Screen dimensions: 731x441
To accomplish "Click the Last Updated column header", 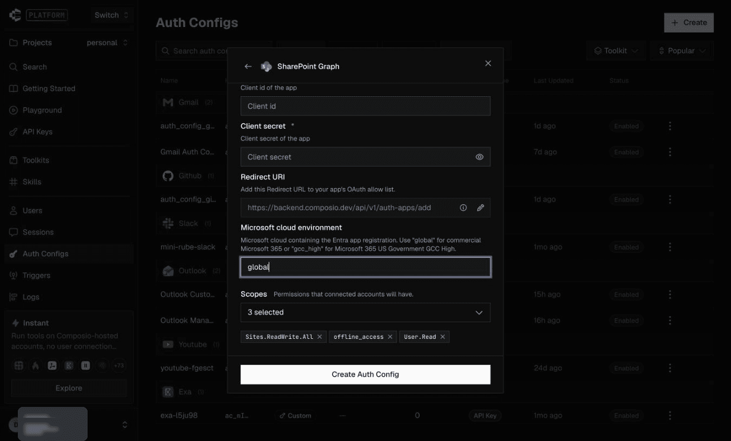I will pyautogui.click(x=554, y=81).
